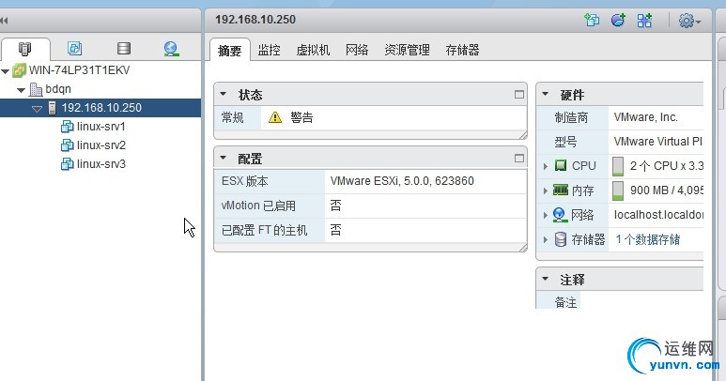This screenshot has height=381, width=726.
Task: Collapse the WIN-74LP31T1EKV tree node
Action: click(6, 71)
